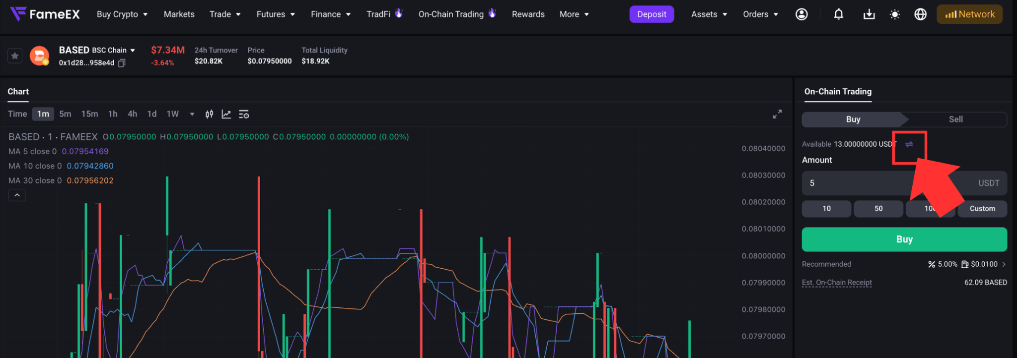Select the 5m timeframe

coord(65,114)
